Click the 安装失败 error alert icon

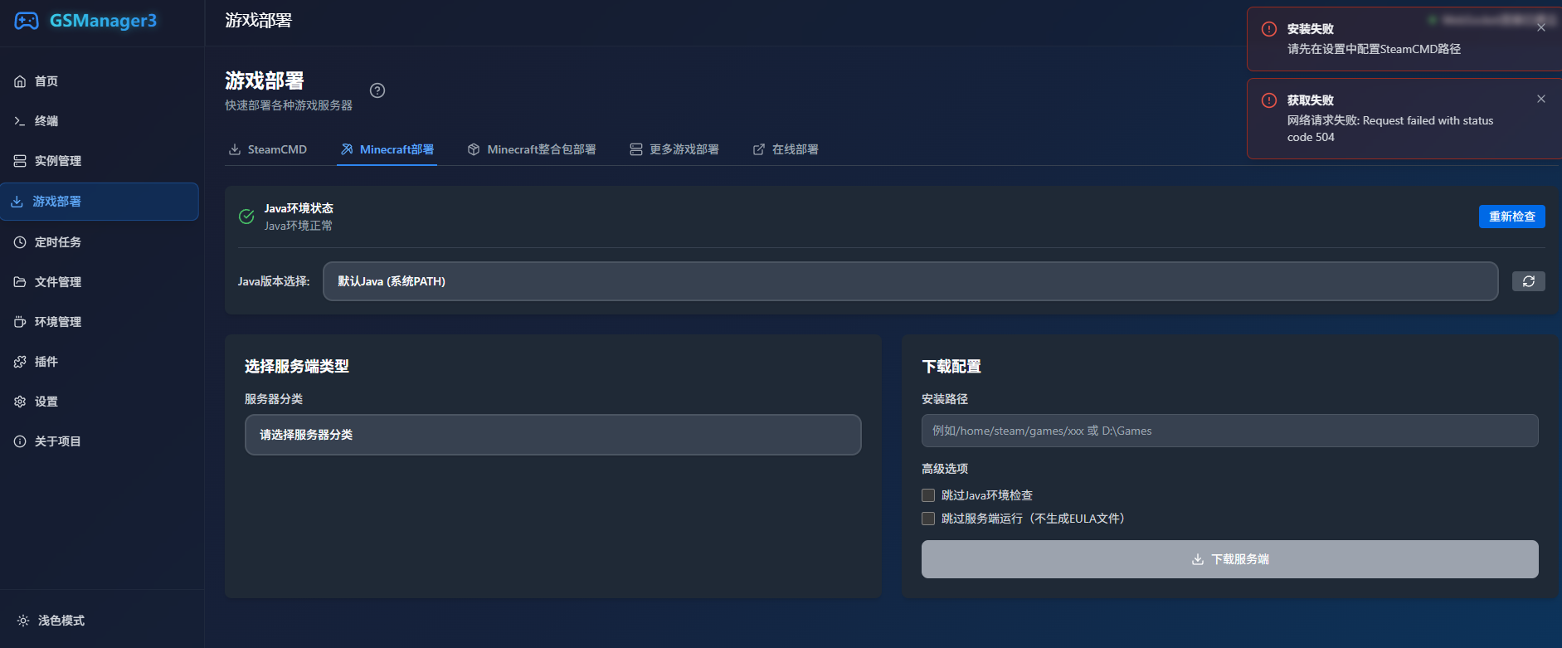click(1269, 29)
